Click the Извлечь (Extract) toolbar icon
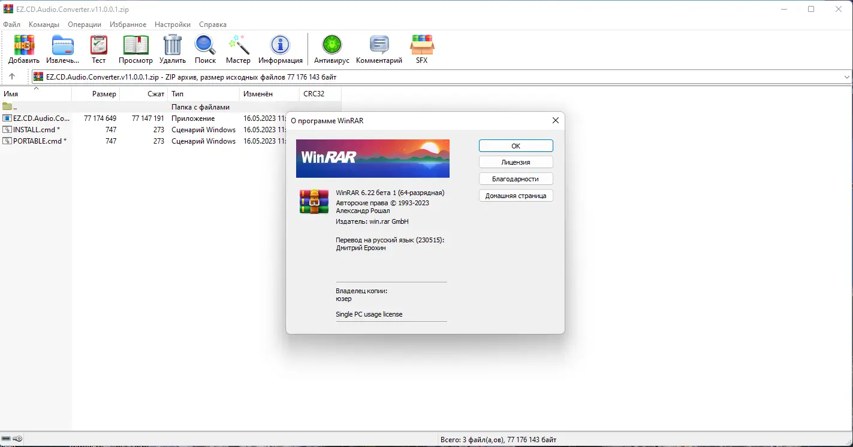Screen dimensions: 853x447 click(x=62, y=45)
